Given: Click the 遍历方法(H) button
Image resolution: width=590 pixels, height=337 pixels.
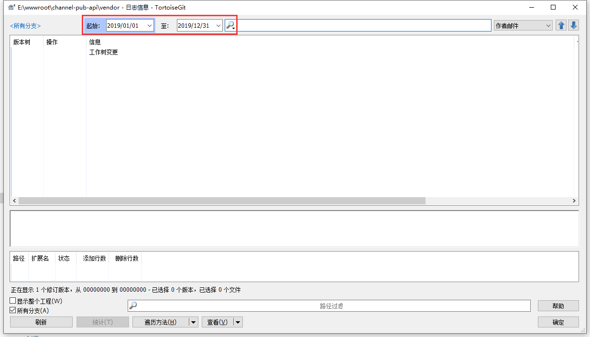Looking at the screenshot, I should click(x=161, y=322).
